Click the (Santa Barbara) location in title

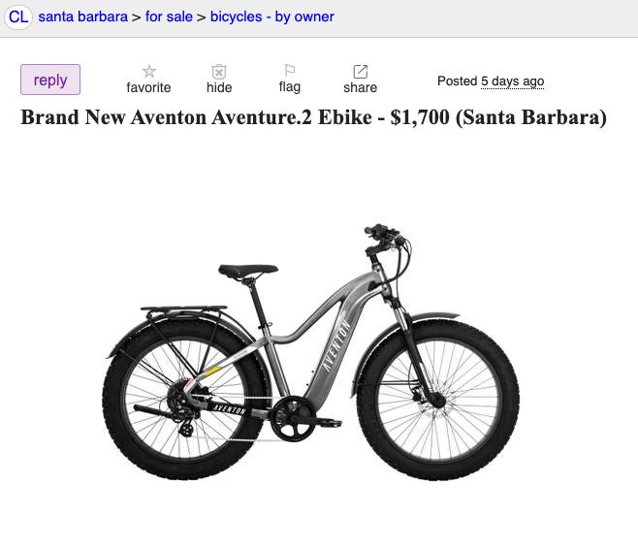531,118
